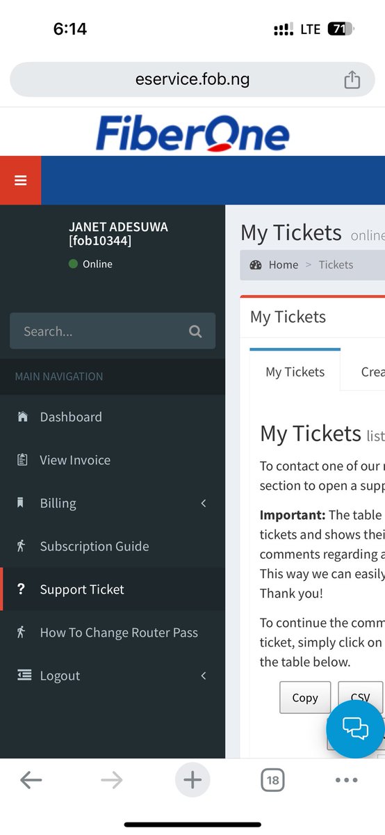This screenshot has height=835, width=385.
Task: Click the JANET ADESUWA [fob10344] username
Action: (x=118, y=234)
